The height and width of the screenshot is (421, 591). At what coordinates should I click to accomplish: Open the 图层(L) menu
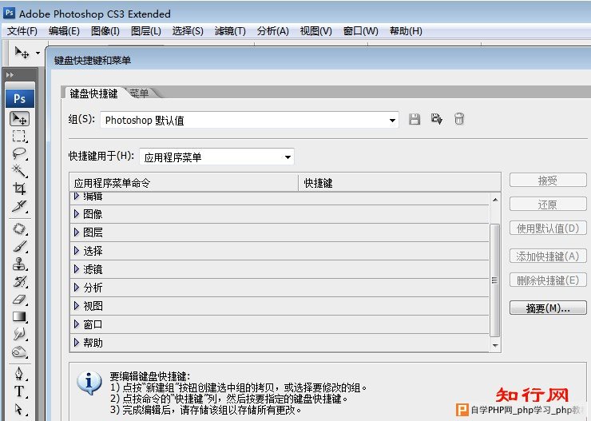coord(146,31)
